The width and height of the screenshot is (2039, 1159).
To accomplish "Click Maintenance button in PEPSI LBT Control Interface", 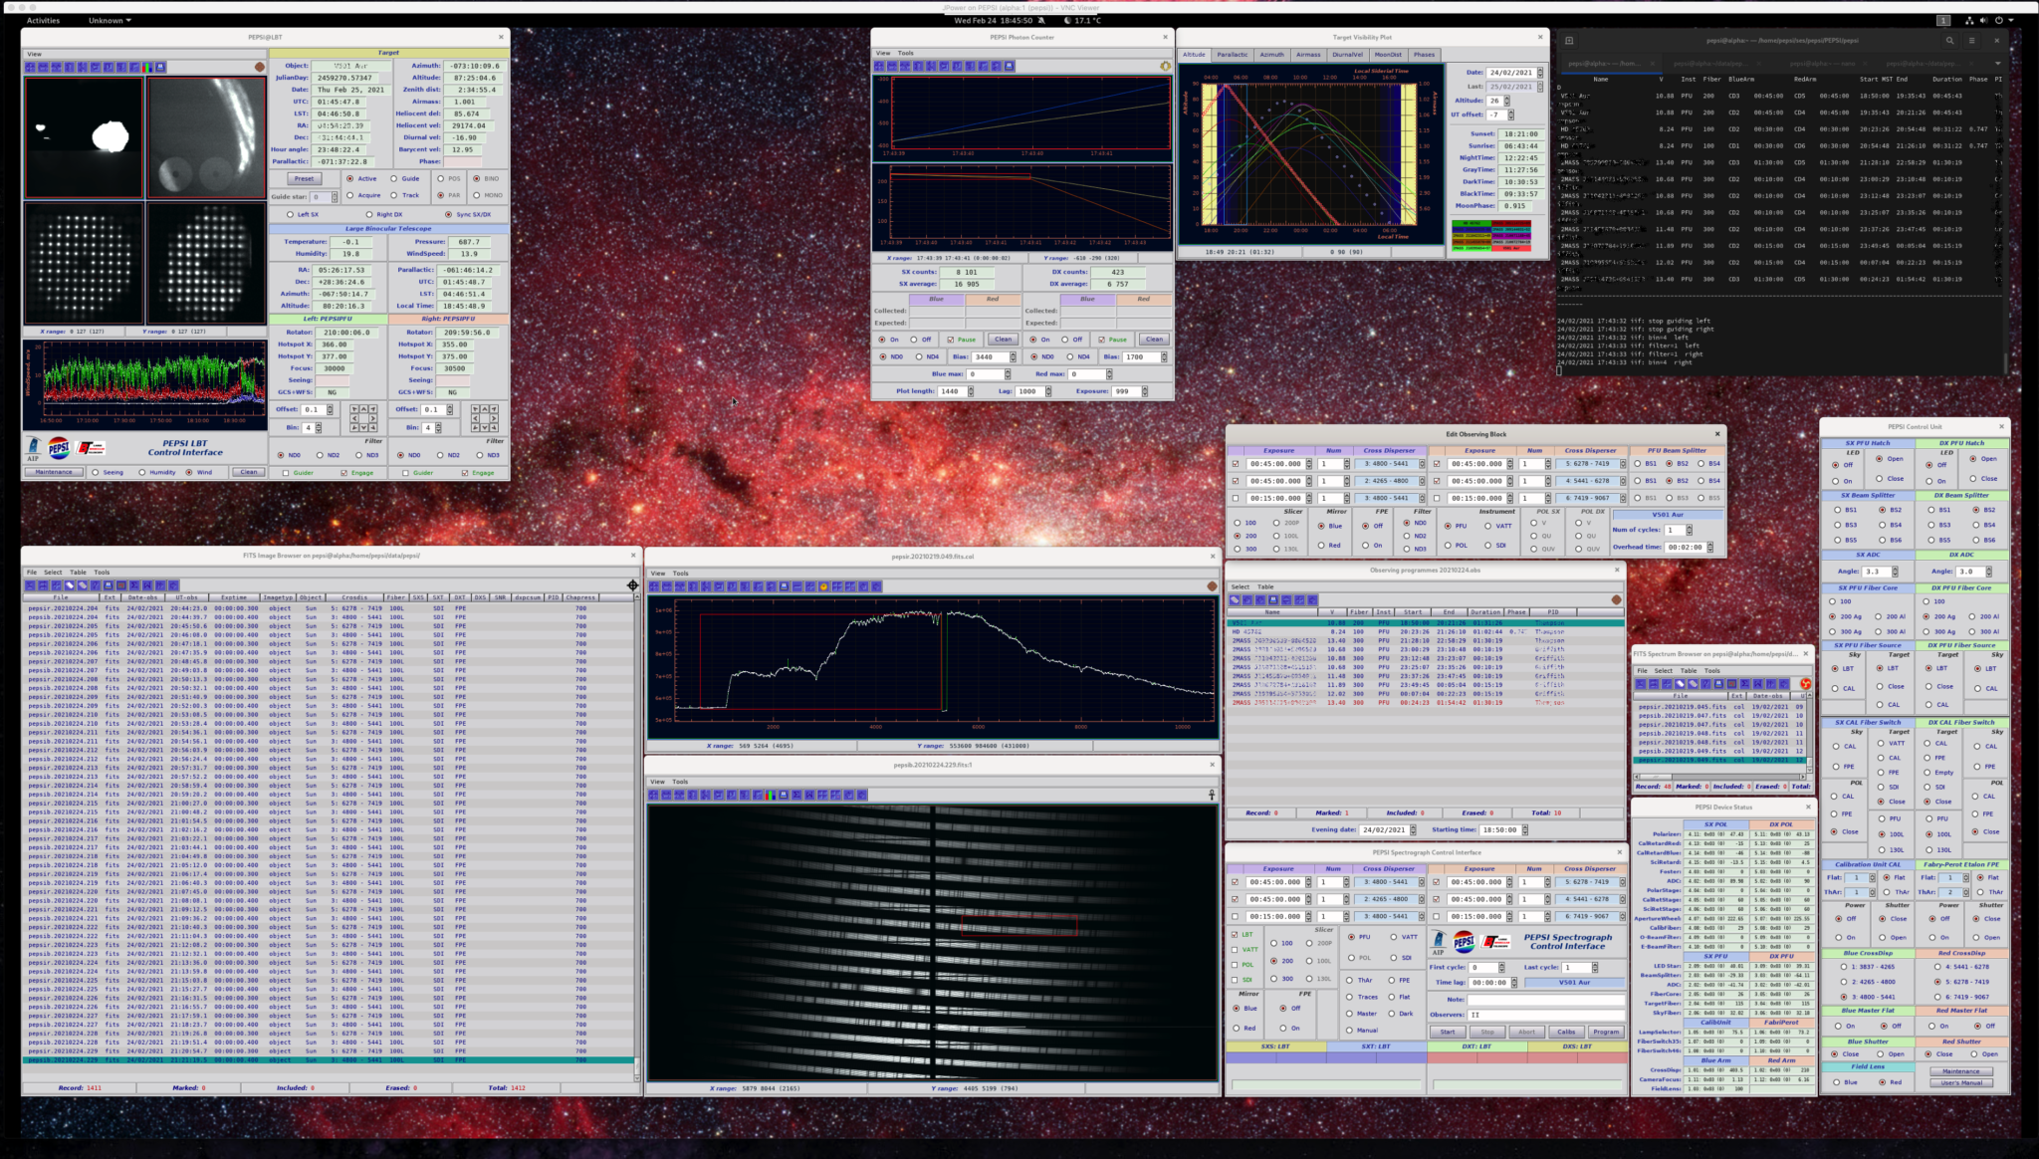I will pyautogui.click(x=54, y=472).
